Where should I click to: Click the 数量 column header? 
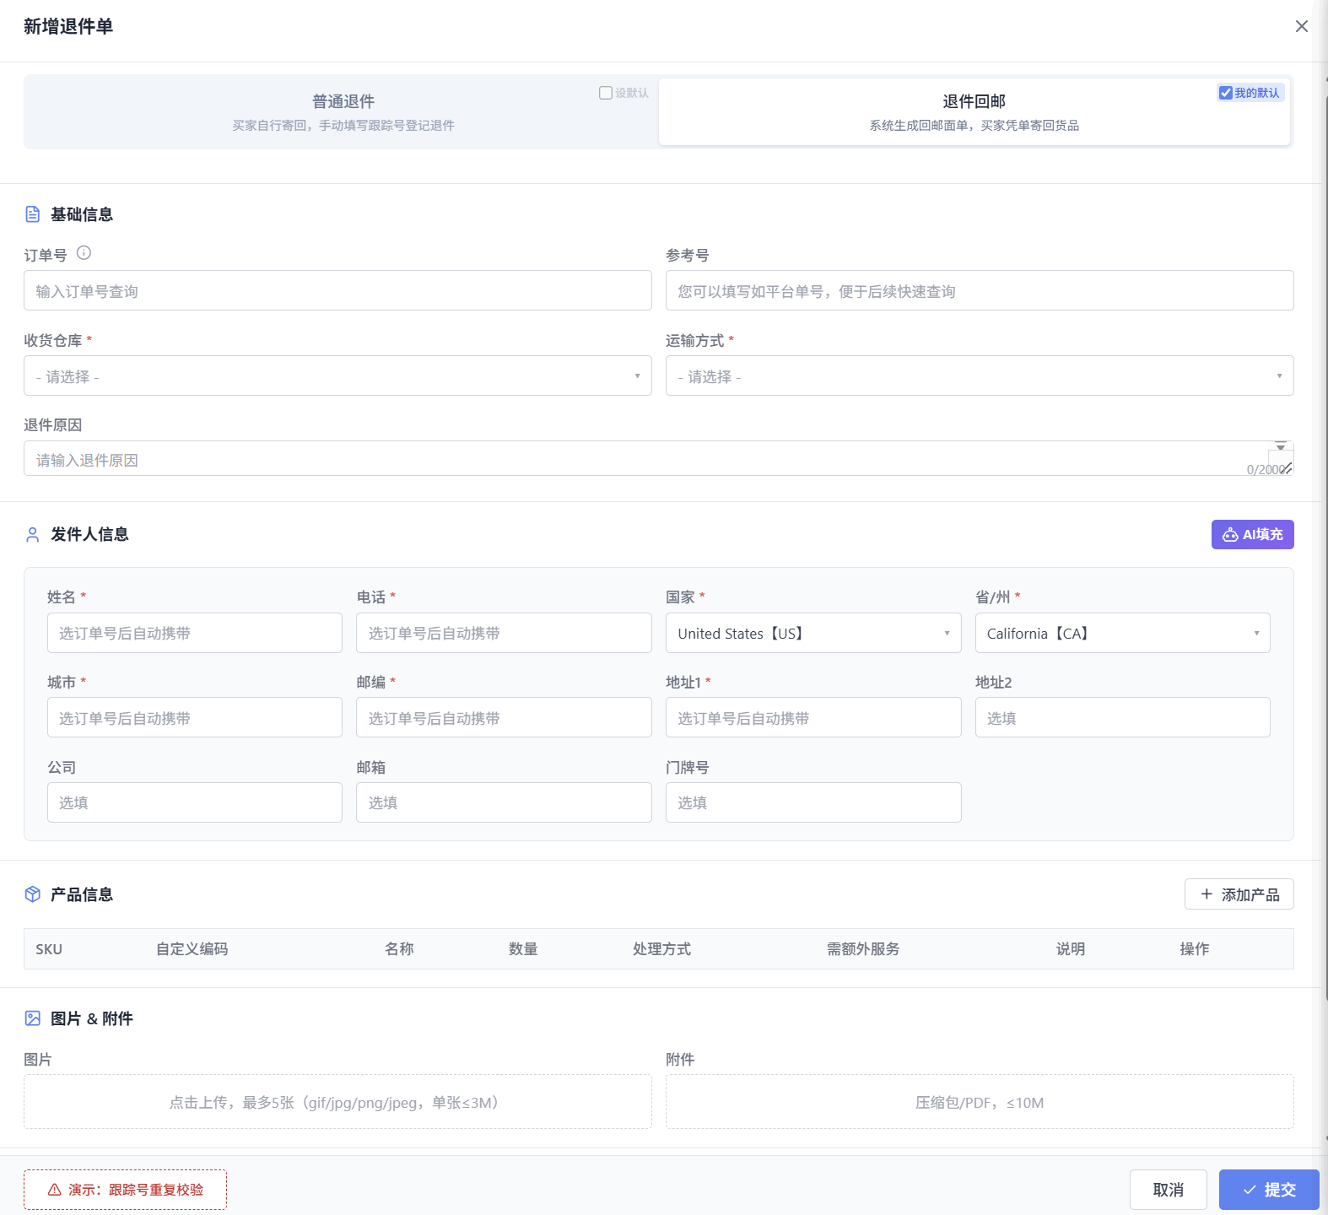point(523,949)
